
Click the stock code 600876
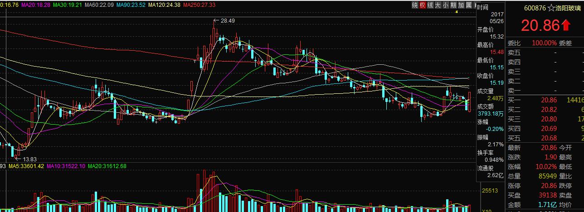point(535,8)
